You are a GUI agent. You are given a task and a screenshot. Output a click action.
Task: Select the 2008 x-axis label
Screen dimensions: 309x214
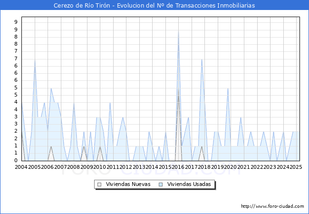click(x=74, y=167)
